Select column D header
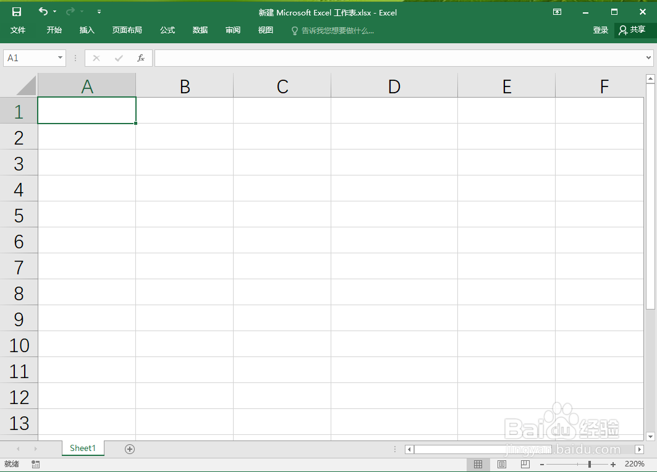 [394, 85]
